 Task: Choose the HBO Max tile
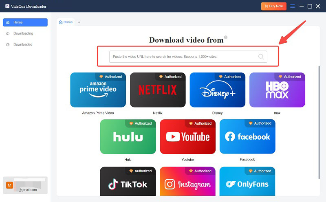point(277,90)
